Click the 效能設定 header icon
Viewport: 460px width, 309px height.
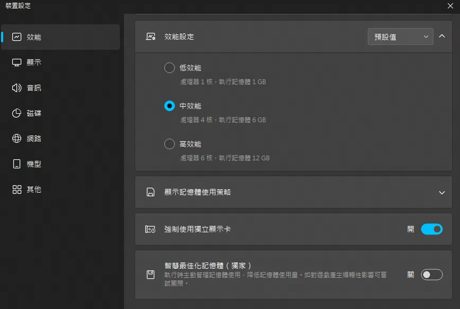[x=151, y=37]
